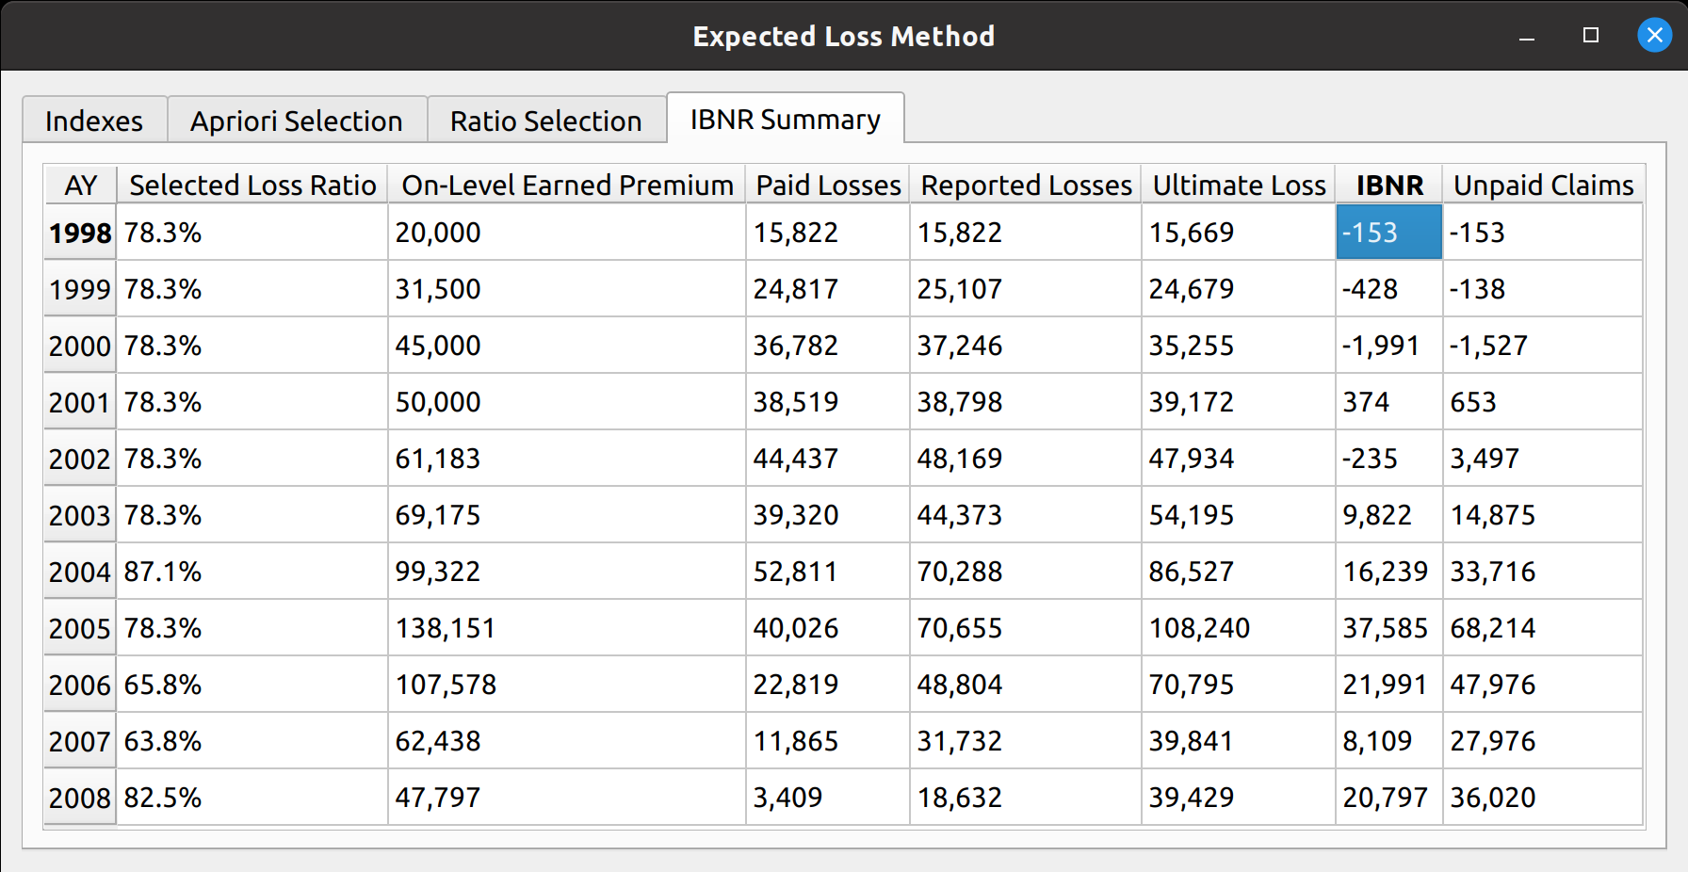Open the Apriori Selection tab
The width and height of the screenshot is (1688, 872).
tap(296, 121)
